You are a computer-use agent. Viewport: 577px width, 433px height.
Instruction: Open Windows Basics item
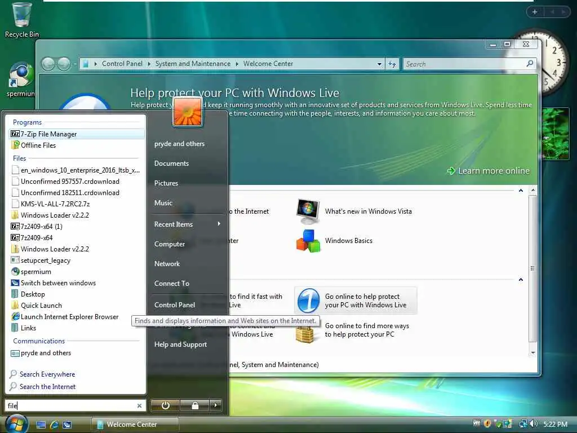pos(334,241)
